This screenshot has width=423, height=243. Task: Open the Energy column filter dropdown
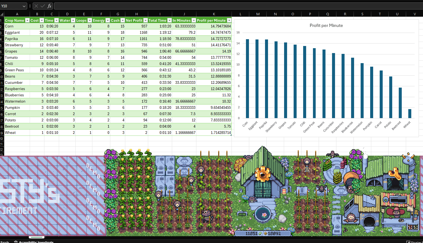point(108,20)
